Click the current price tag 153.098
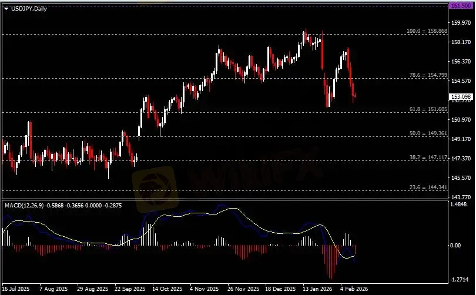 tap(461, 97)
